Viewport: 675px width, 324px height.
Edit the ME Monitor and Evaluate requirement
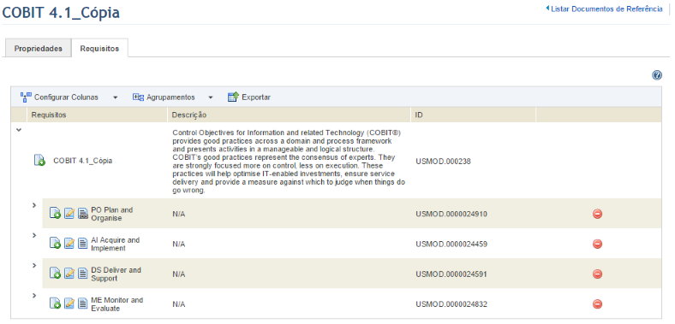click(69, 303)
